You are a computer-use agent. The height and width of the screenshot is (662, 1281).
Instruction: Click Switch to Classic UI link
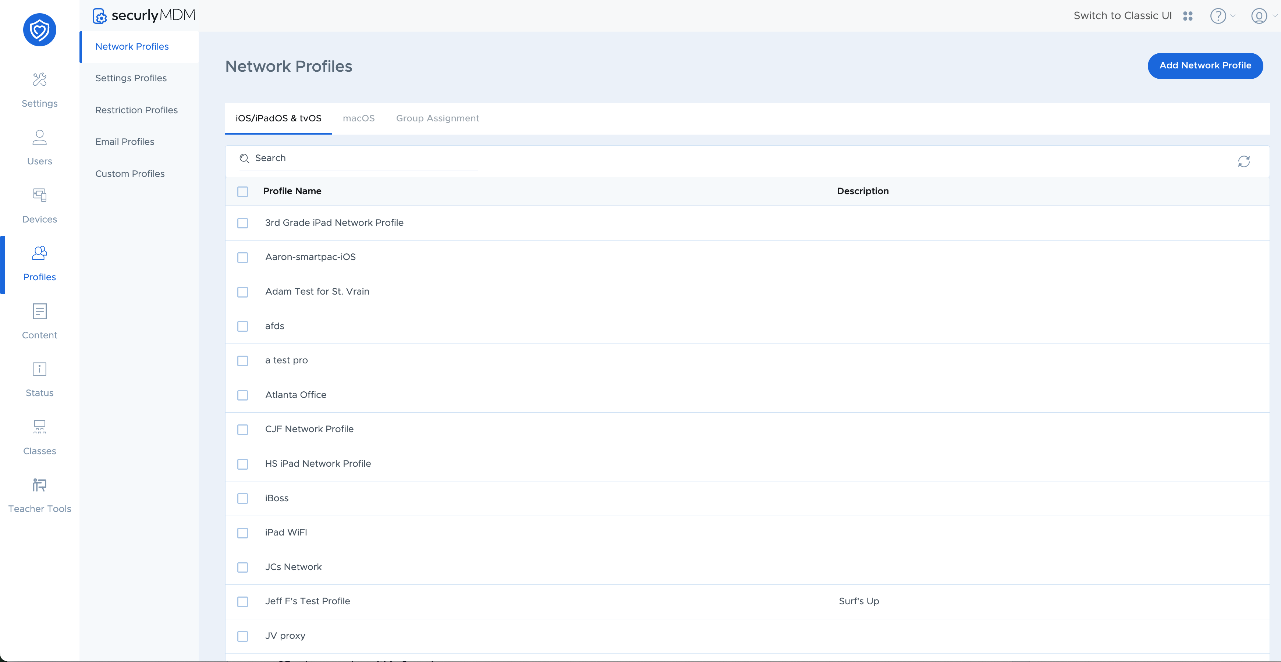[1122, 16]
